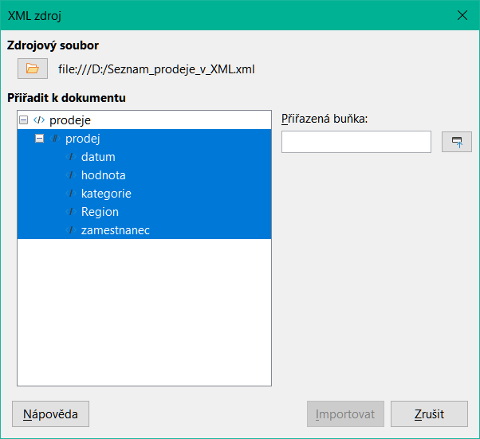
Task: Close the XML zdroj dialog
Action: tap(462, 15)
